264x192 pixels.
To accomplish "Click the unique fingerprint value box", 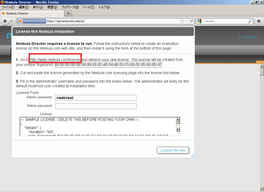I will point(108,65).
